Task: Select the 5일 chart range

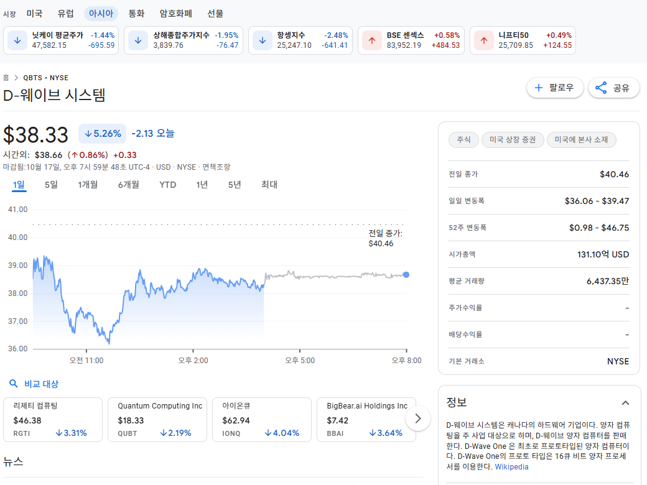Action: (x=51, y=184)
